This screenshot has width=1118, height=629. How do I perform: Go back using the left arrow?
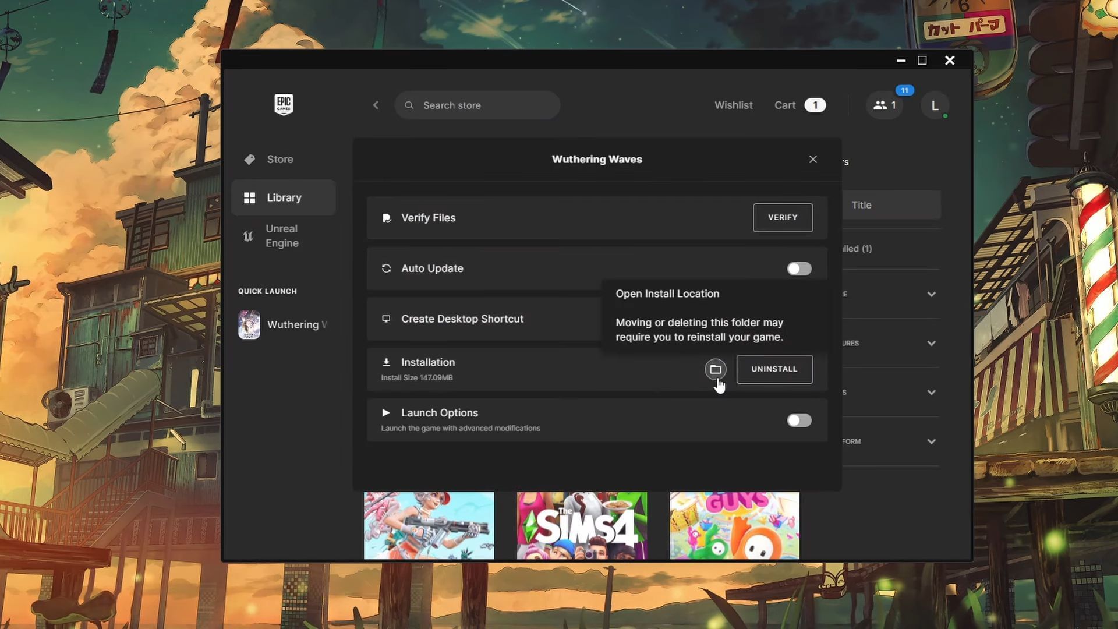point(376,105)
